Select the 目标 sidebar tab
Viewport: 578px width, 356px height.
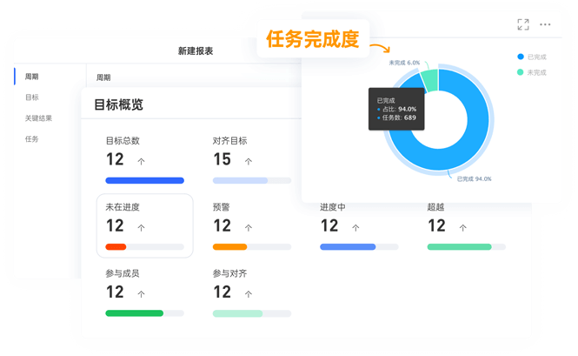pyautogui.click(x=31, y=97)
